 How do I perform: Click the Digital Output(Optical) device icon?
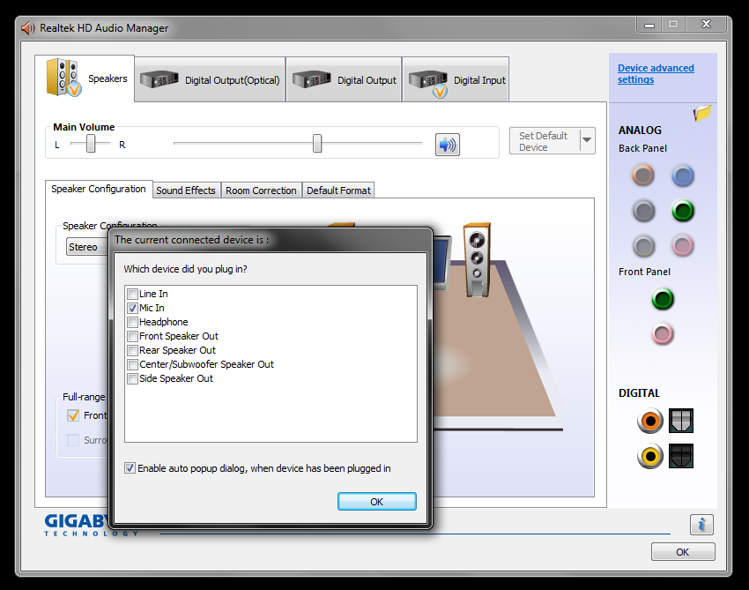pos(159,79)
